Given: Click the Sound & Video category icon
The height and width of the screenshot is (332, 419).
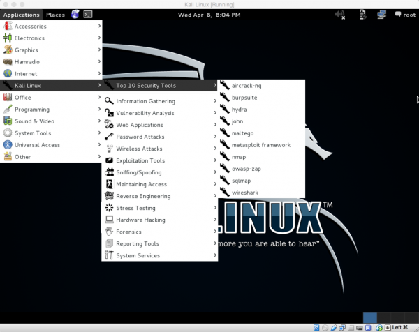Looking at the screenshot, I should tap(8, 121).
